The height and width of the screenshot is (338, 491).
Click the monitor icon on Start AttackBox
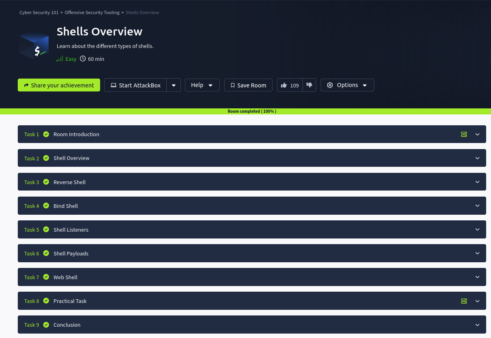(113, 85)
